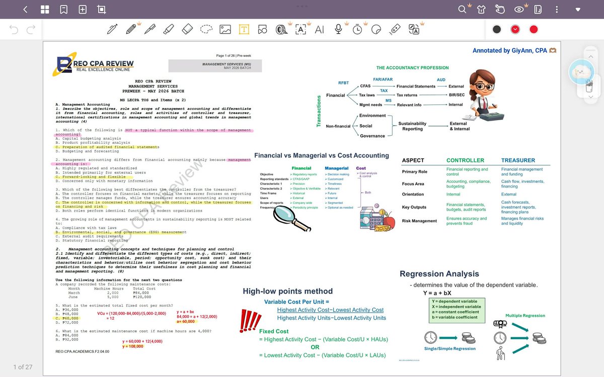The image size is (604, 377).
Task: Open the sticker tool
Action: (x=375, y=29)
